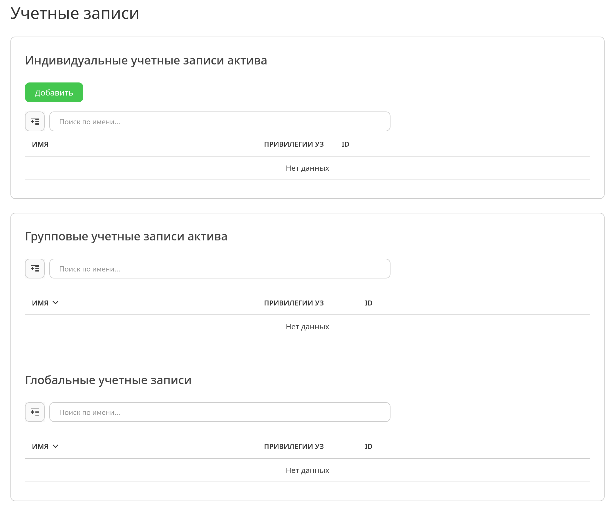Click ИМЯ column header in individual accounts table

(40, 144)
